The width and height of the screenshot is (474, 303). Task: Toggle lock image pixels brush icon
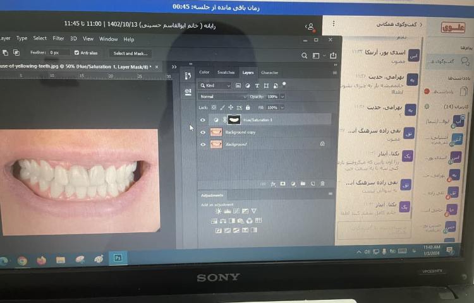[x=222, y=107]
